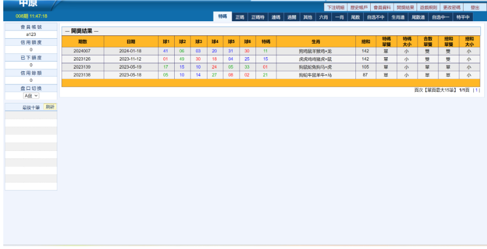
Task: Click the 中原 logo
Action: coord(28,4)
